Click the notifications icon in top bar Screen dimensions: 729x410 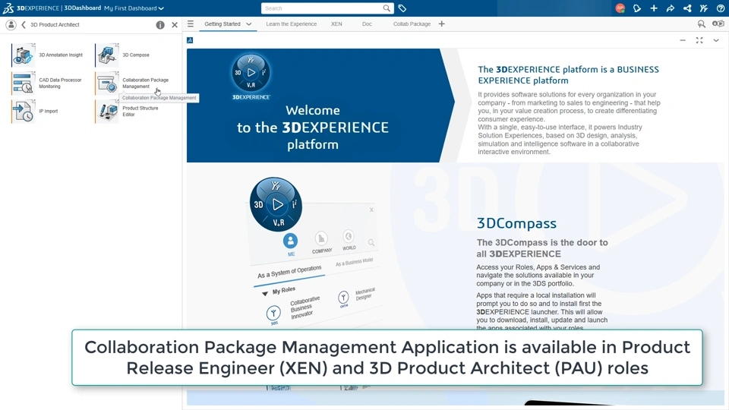(637, 8)
